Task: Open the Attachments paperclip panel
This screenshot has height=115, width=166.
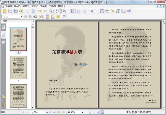Action: point(3,104)
